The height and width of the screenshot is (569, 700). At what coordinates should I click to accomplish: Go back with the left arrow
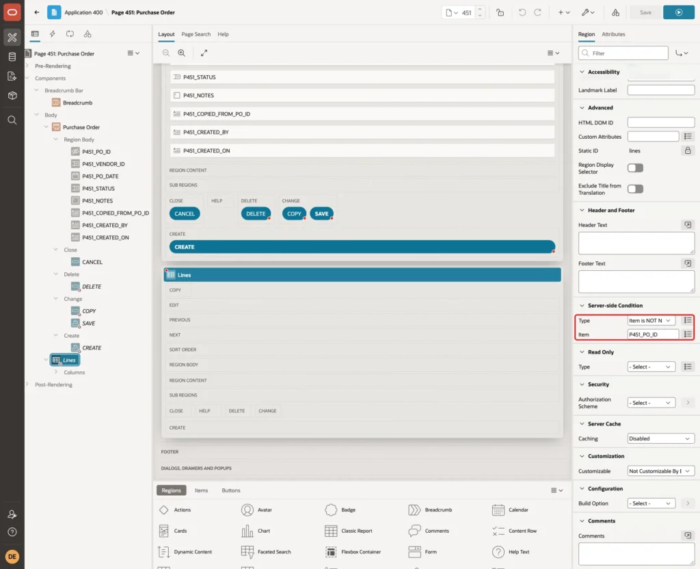37,12
